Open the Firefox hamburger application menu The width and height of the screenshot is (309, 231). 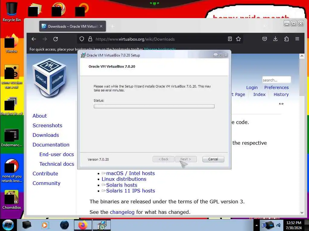297,39
